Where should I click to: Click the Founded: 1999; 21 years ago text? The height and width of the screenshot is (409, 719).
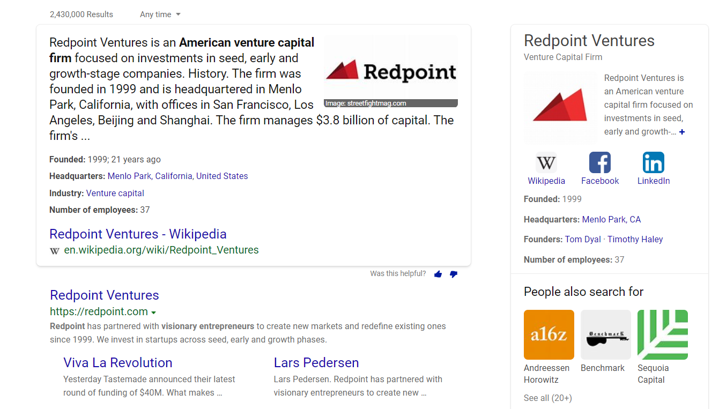point(105,159)
